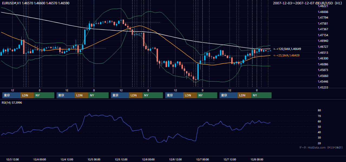Click the RSI 50 level label
The image size is (346, 162).
pyautogui.click(x=319, y=127)
